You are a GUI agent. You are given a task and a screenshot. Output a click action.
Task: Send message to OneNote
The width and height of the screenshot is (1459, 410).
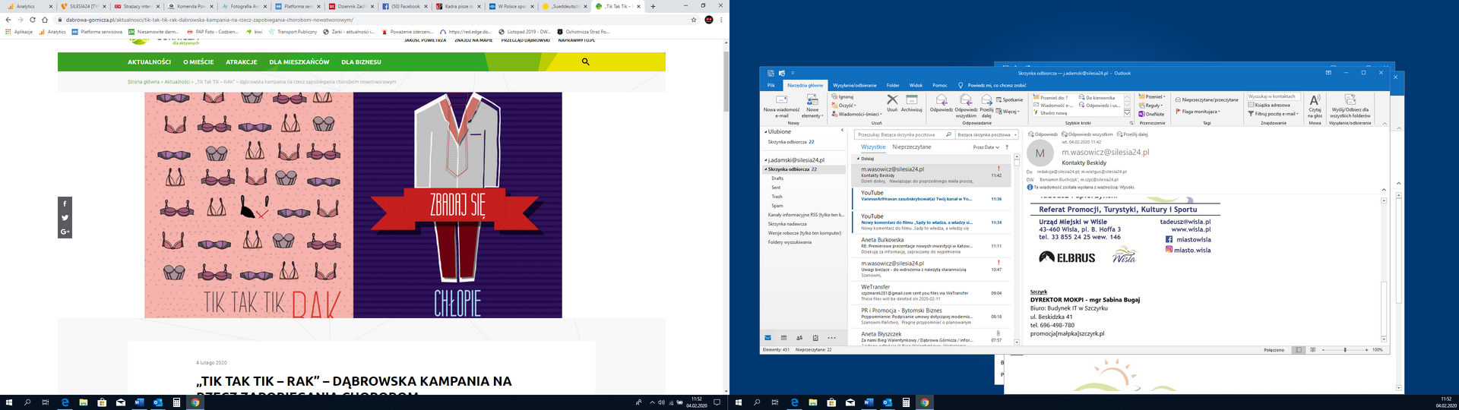pyautogui.click(x=1151, y=114)
